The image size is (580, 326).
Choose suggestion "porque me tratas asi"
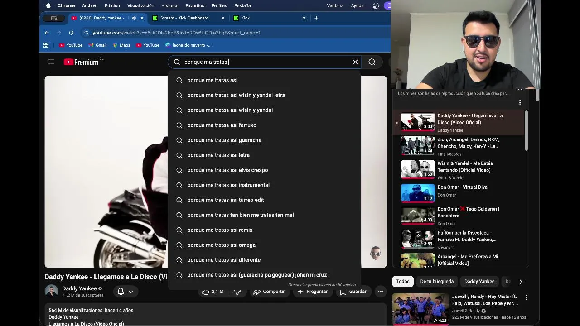point(264,80)
